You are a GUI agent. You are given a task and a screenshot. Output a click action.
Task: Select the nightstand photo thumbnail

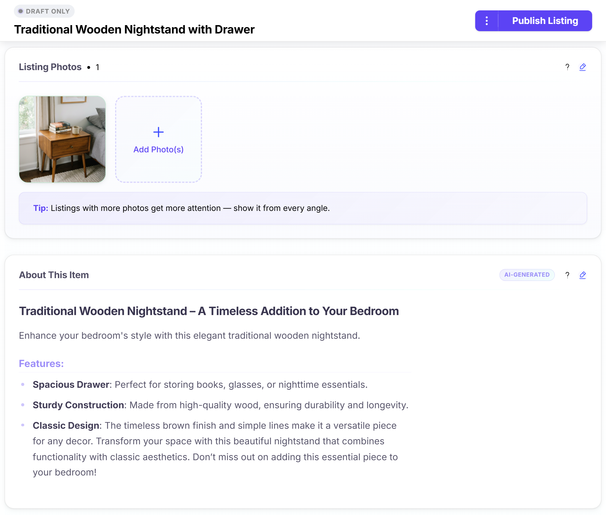(x=62, y=139)
